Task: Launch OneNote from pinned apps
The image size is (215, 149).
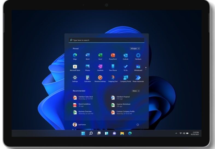Action: point(100,68)
